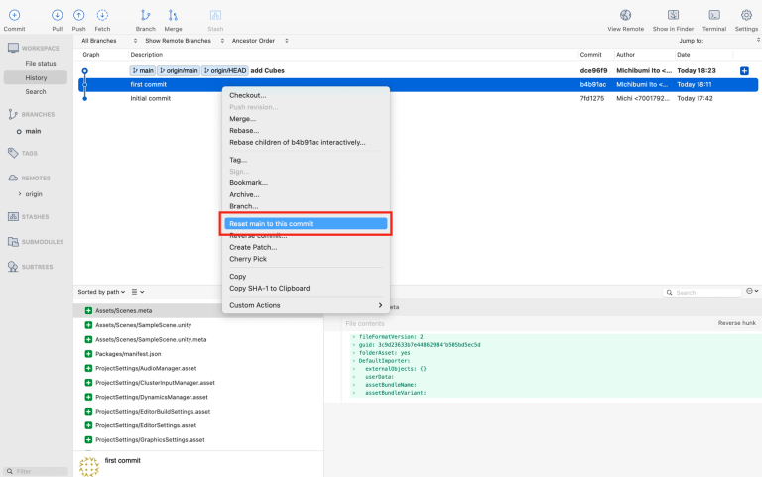The image size is (762, 477).
Task: Choose Reset main to this commit
Action: [306, 224]
